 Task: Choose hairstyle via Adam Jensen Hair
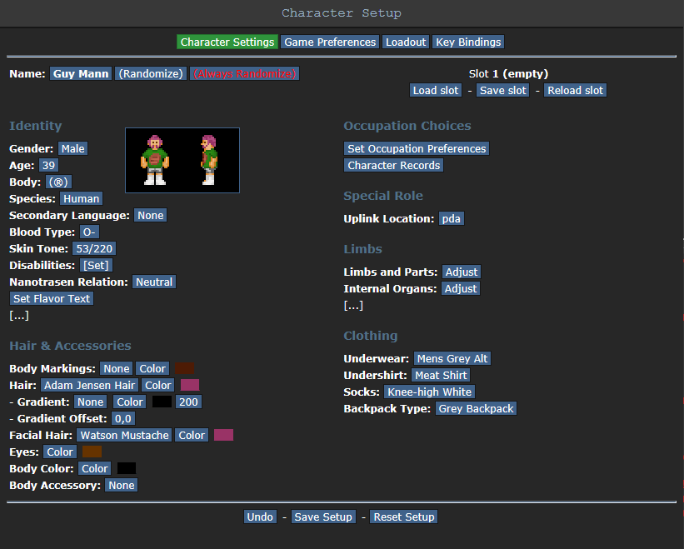[89, 385]
